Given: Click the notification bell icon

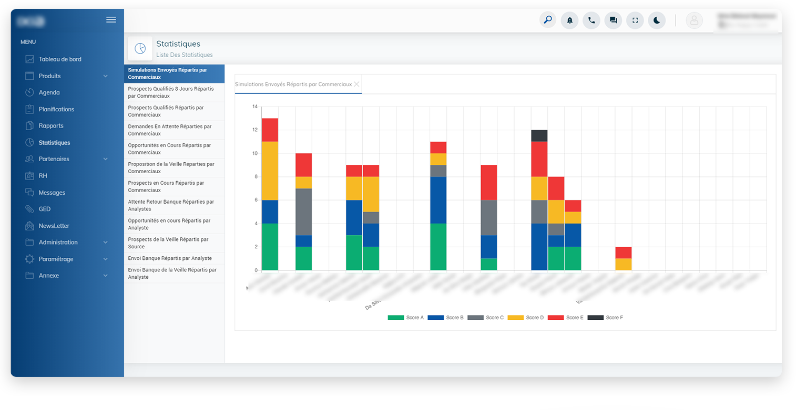Looking at the screenshot, I should click(x=569, y=20).
